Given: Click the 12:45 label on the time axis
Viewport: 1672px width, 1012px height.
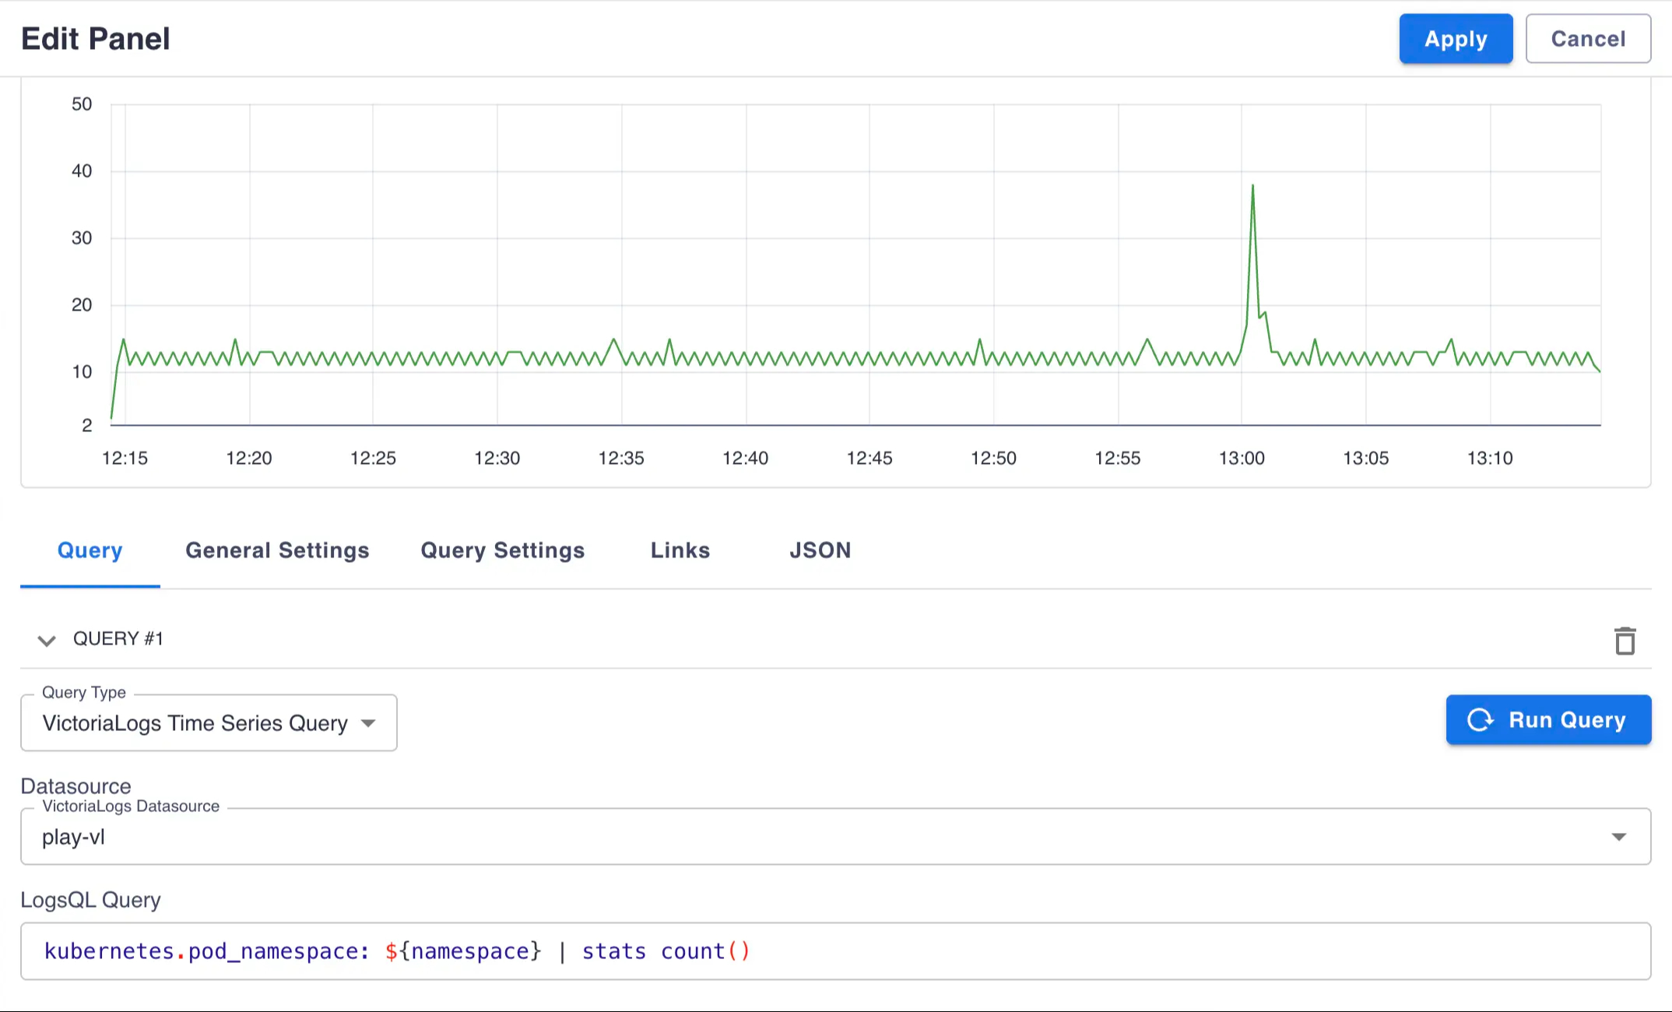Looking at the screenshot, I should tap(870, 458).
